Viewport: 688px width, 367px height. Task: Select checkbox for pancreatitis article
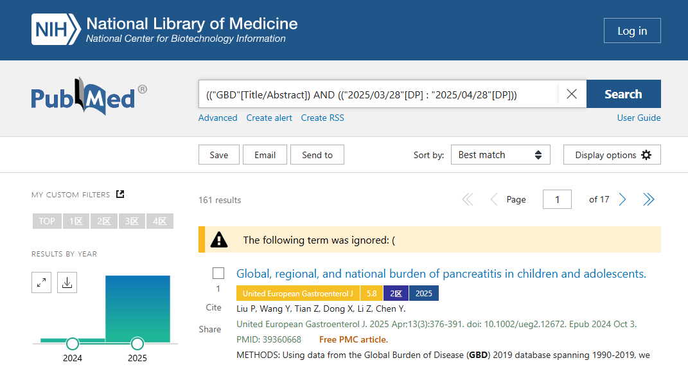218,274
